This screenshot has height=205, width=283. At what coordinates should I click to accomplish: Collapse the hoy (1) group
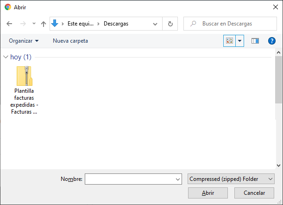coord(6,57)
